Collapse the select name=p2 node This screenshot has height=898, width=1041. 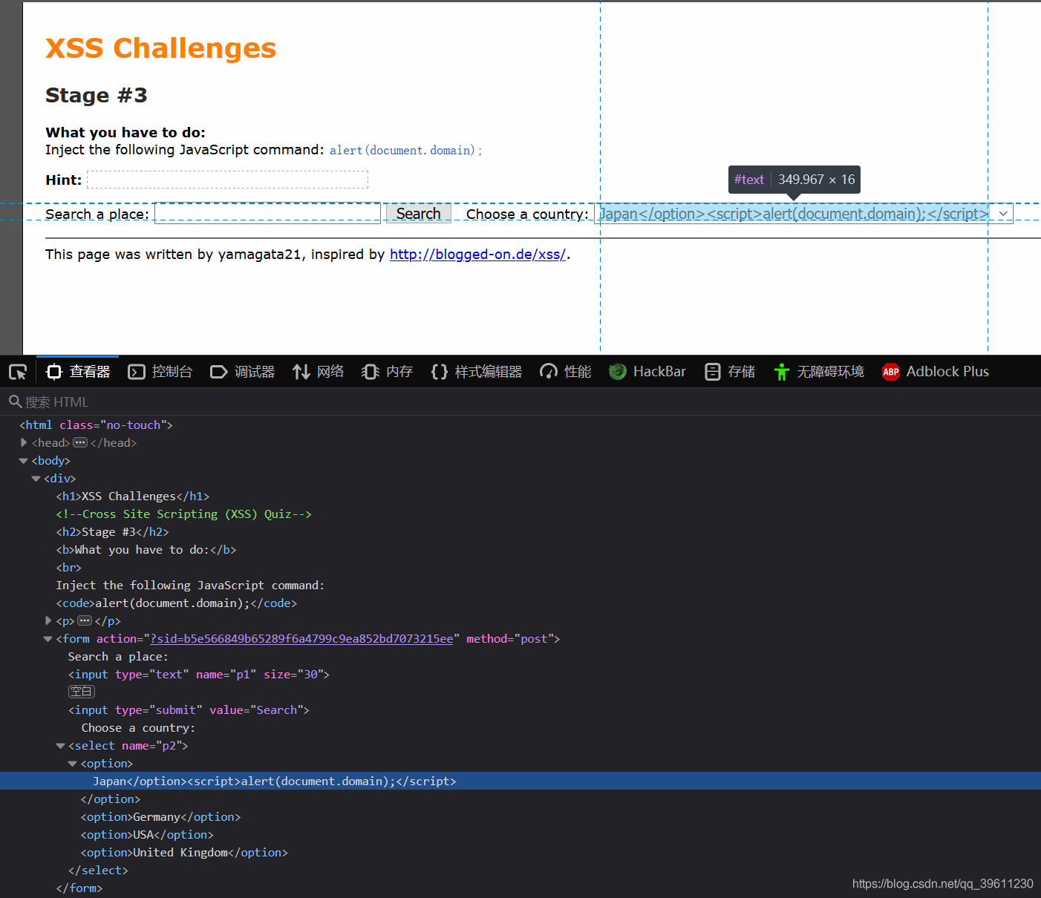pos(60,746)
